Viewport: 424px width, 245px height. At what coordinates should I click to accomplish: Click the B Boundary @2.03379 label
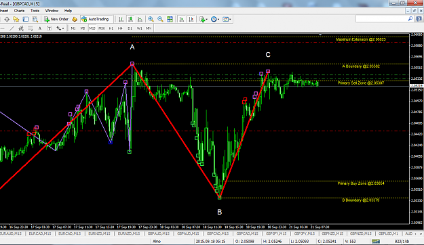pos(361,200)
